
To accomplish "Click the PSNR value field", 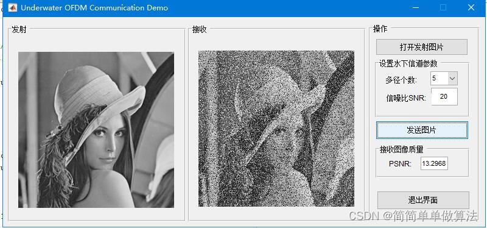I will [x=434, y=163].
